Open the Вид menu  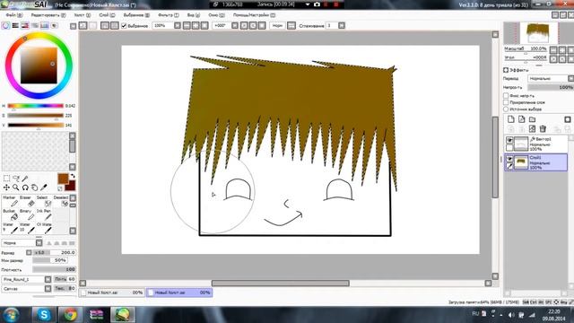[194, 15]
